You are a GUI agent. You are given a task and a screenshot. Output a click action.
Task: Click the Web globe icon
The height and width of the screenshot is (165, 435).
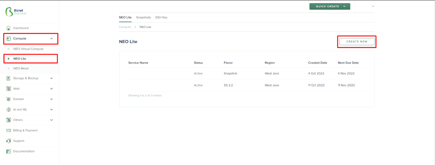(x=8, y=89)
